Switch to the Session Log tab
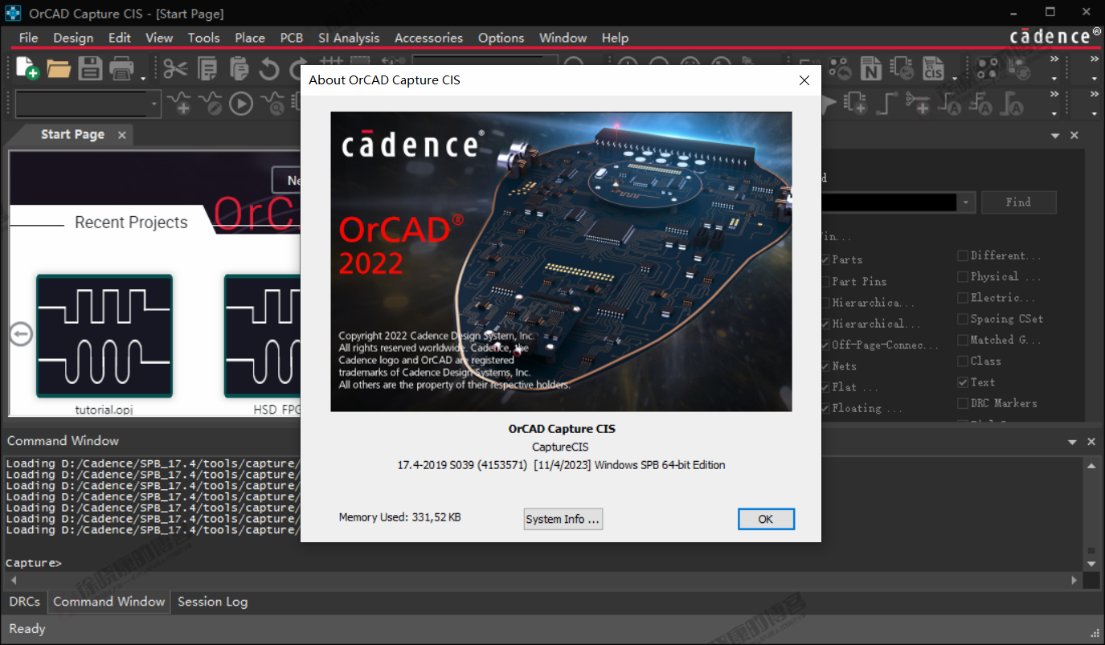Screen dimensions: 1105x645 [212, 602]
